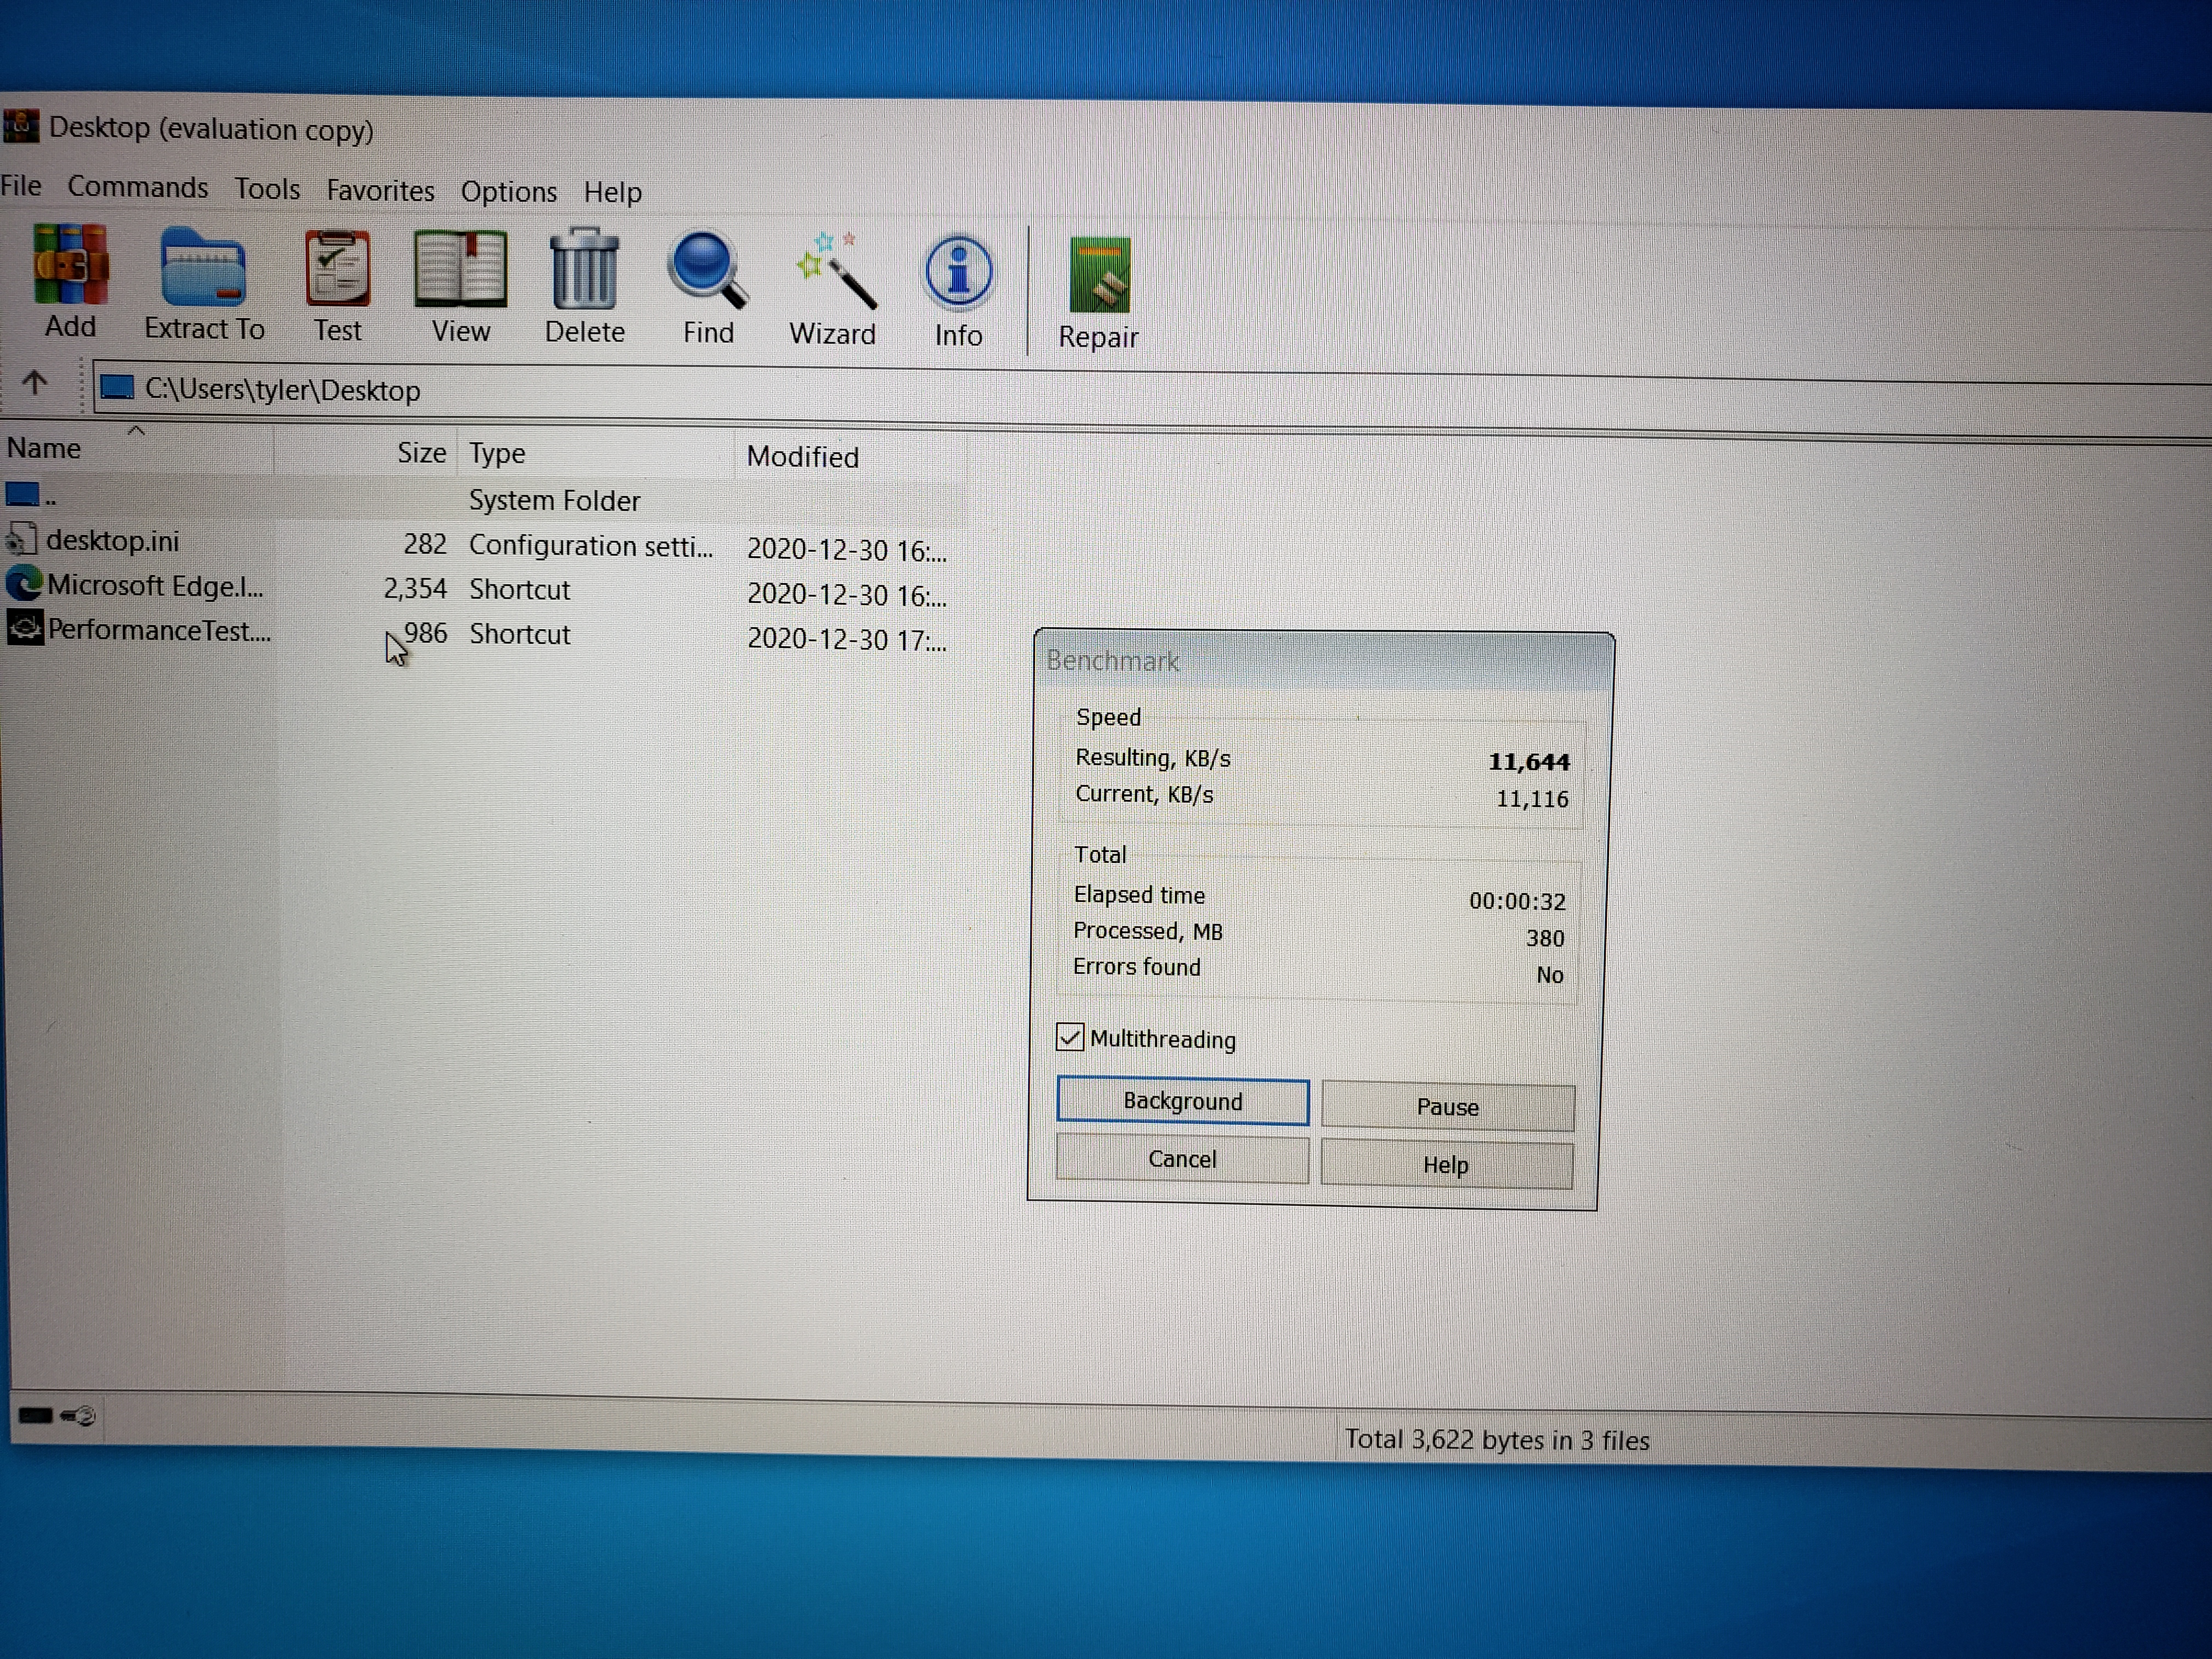
Task: Click the Processed MB value 380
Action: coord(1545,938)
